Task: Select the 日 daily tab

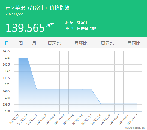Action: (x=7, y=43)
